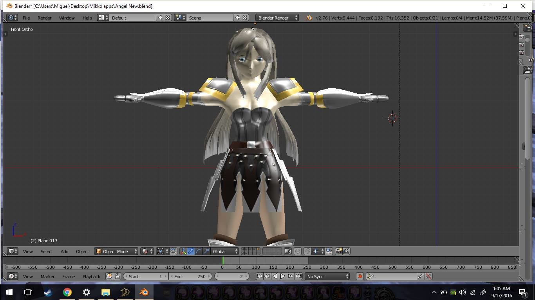
Task: Open the Blender Render engine dropdown
Action: [277, 18]
